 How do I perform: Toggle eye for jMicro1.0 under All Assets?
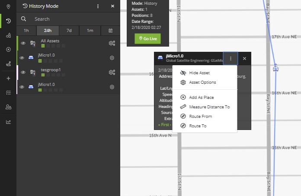pos(22,58)
